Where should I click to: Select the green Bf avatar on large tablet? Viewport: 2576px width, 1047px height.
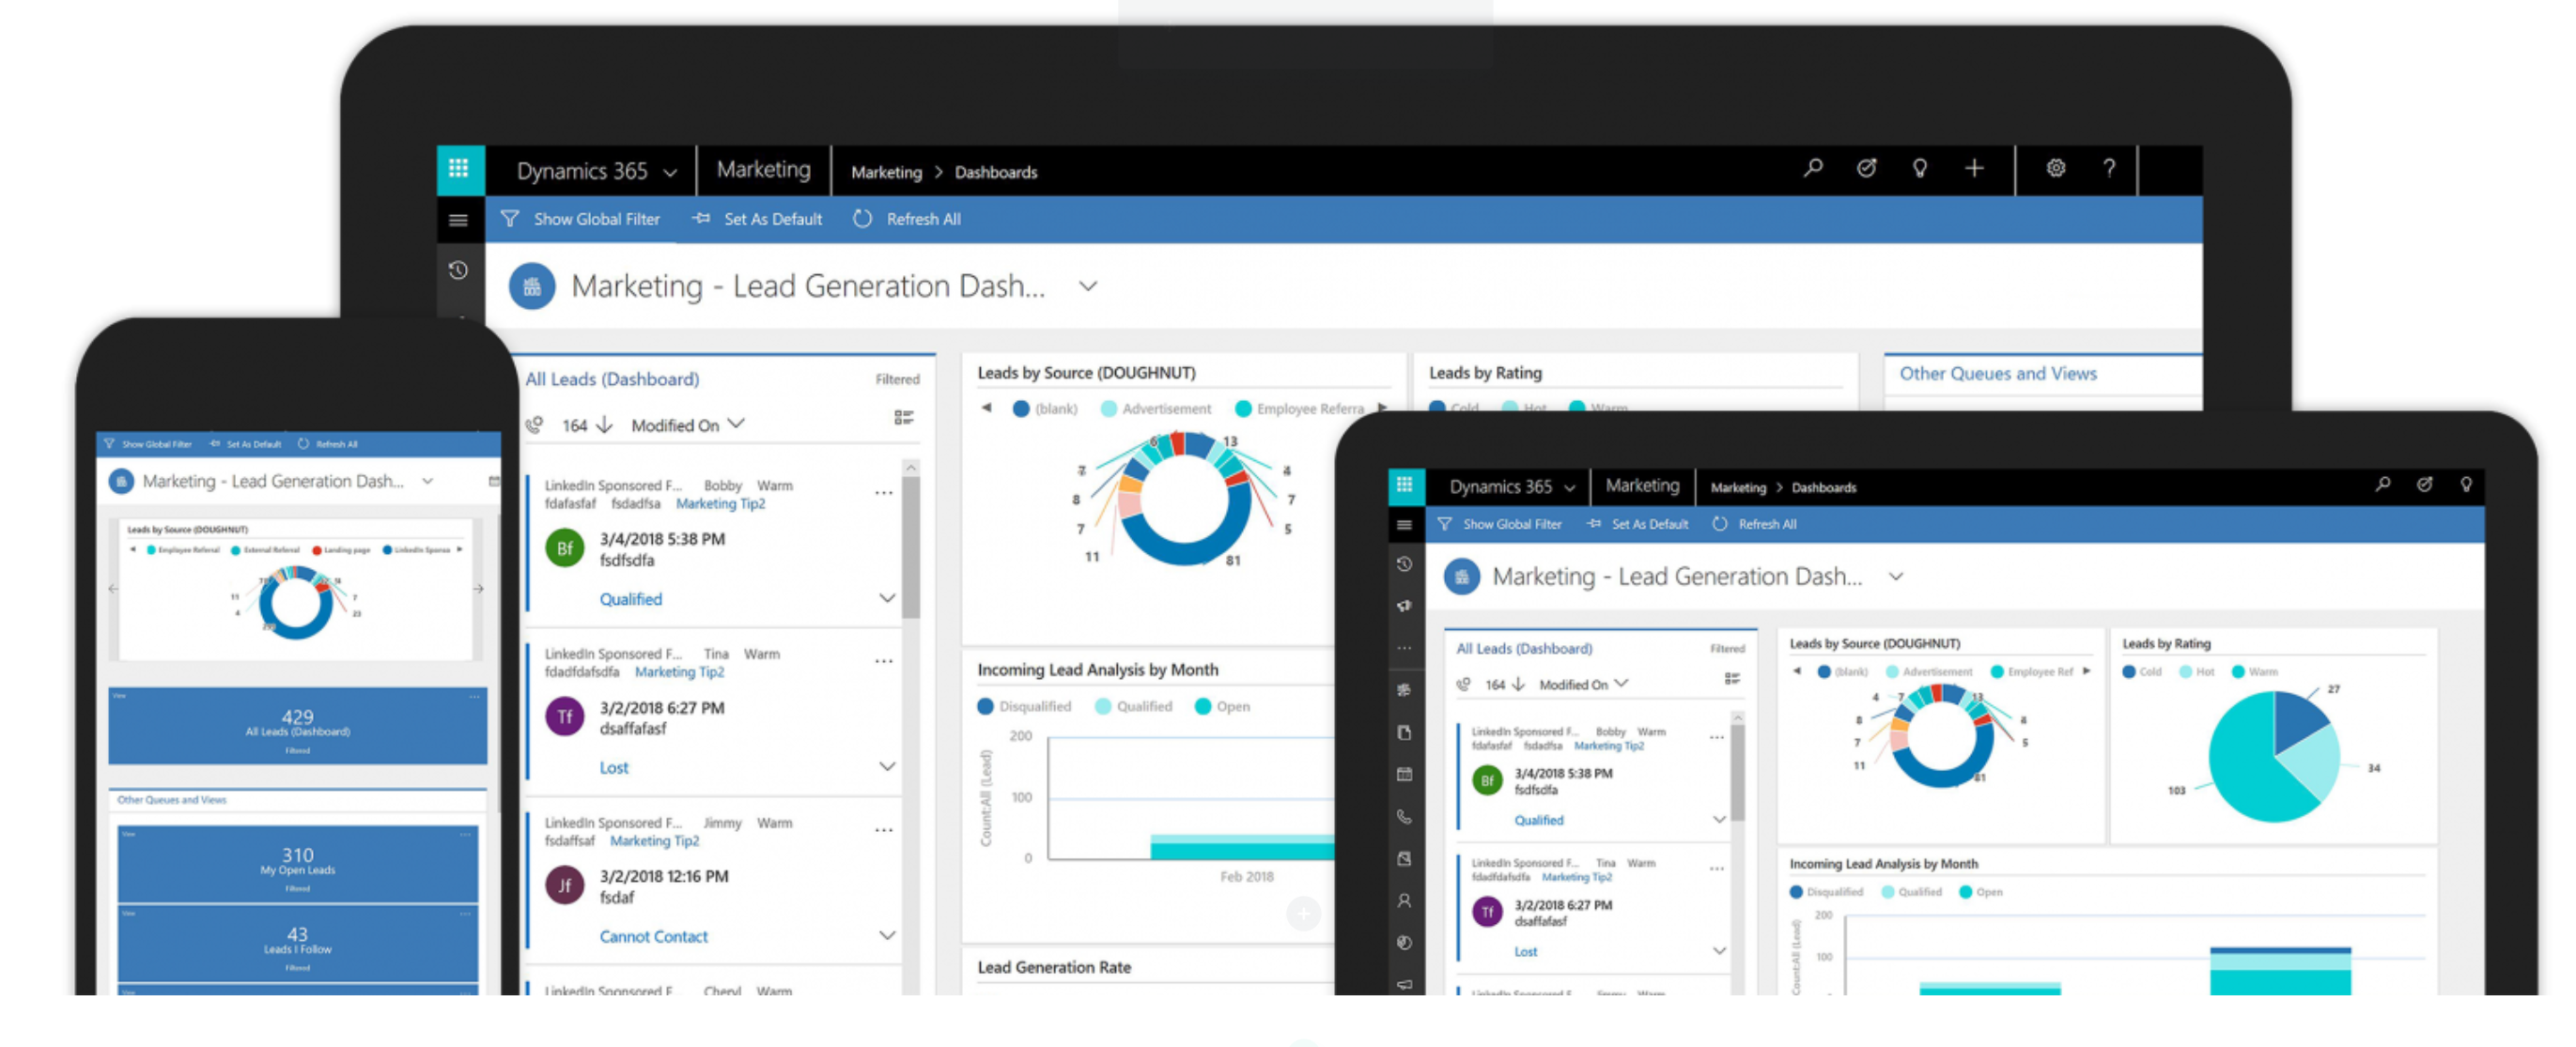click(x=565, y=548)
